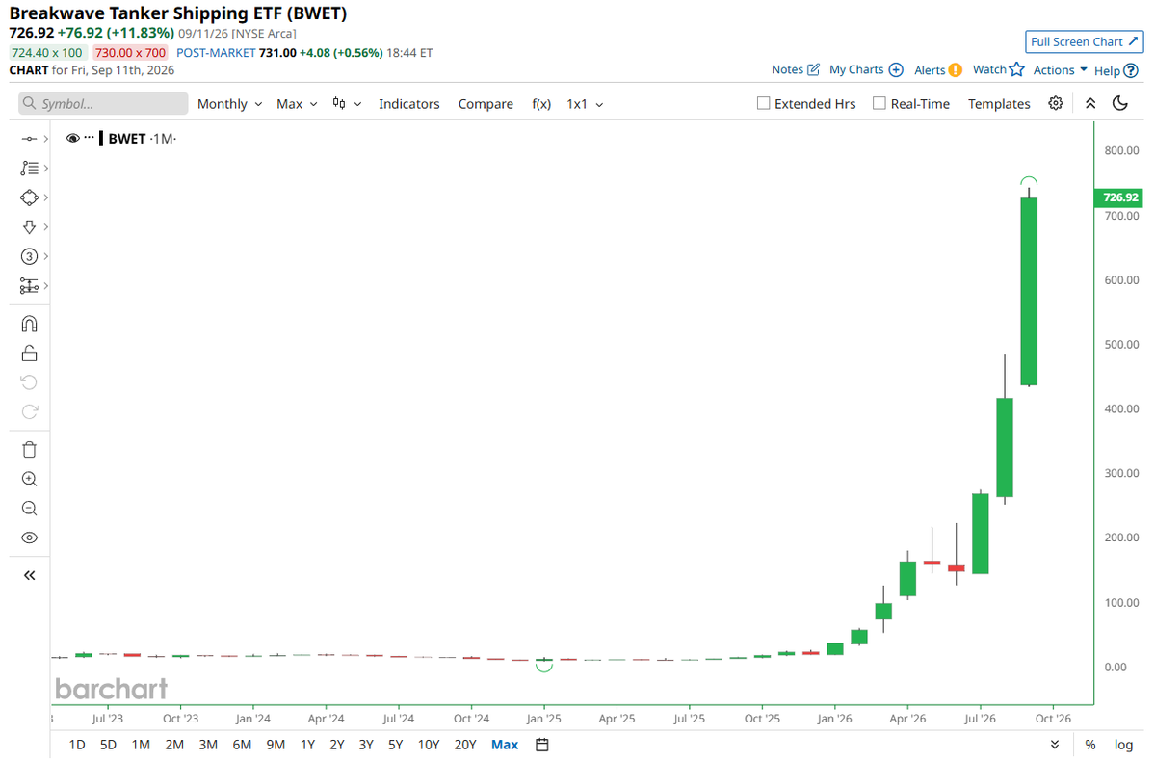
Task: Open the Actions dropdown menu
Action: [1060, 70]
